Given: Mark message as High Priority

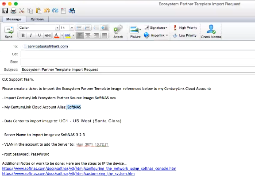Looking at the screenshot, I should click(185, 27).
